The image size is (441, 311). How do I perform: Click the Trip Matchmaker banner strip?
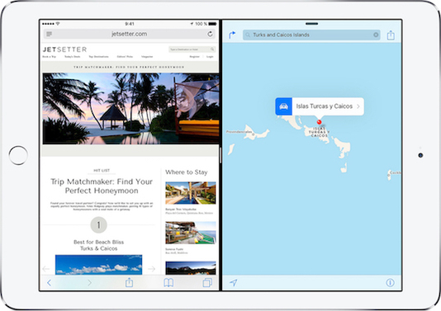click(130, 67)
